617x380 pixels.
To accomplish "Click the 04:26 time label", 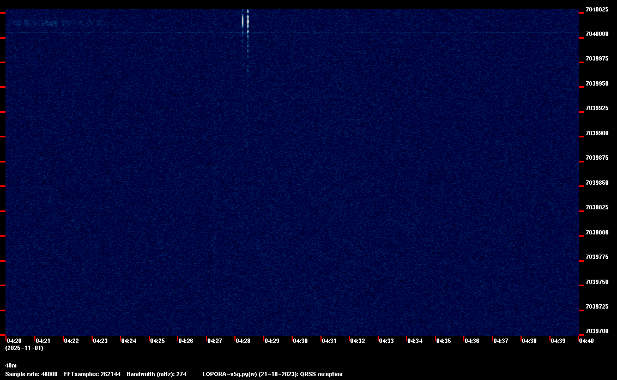I will pos(186,341).
